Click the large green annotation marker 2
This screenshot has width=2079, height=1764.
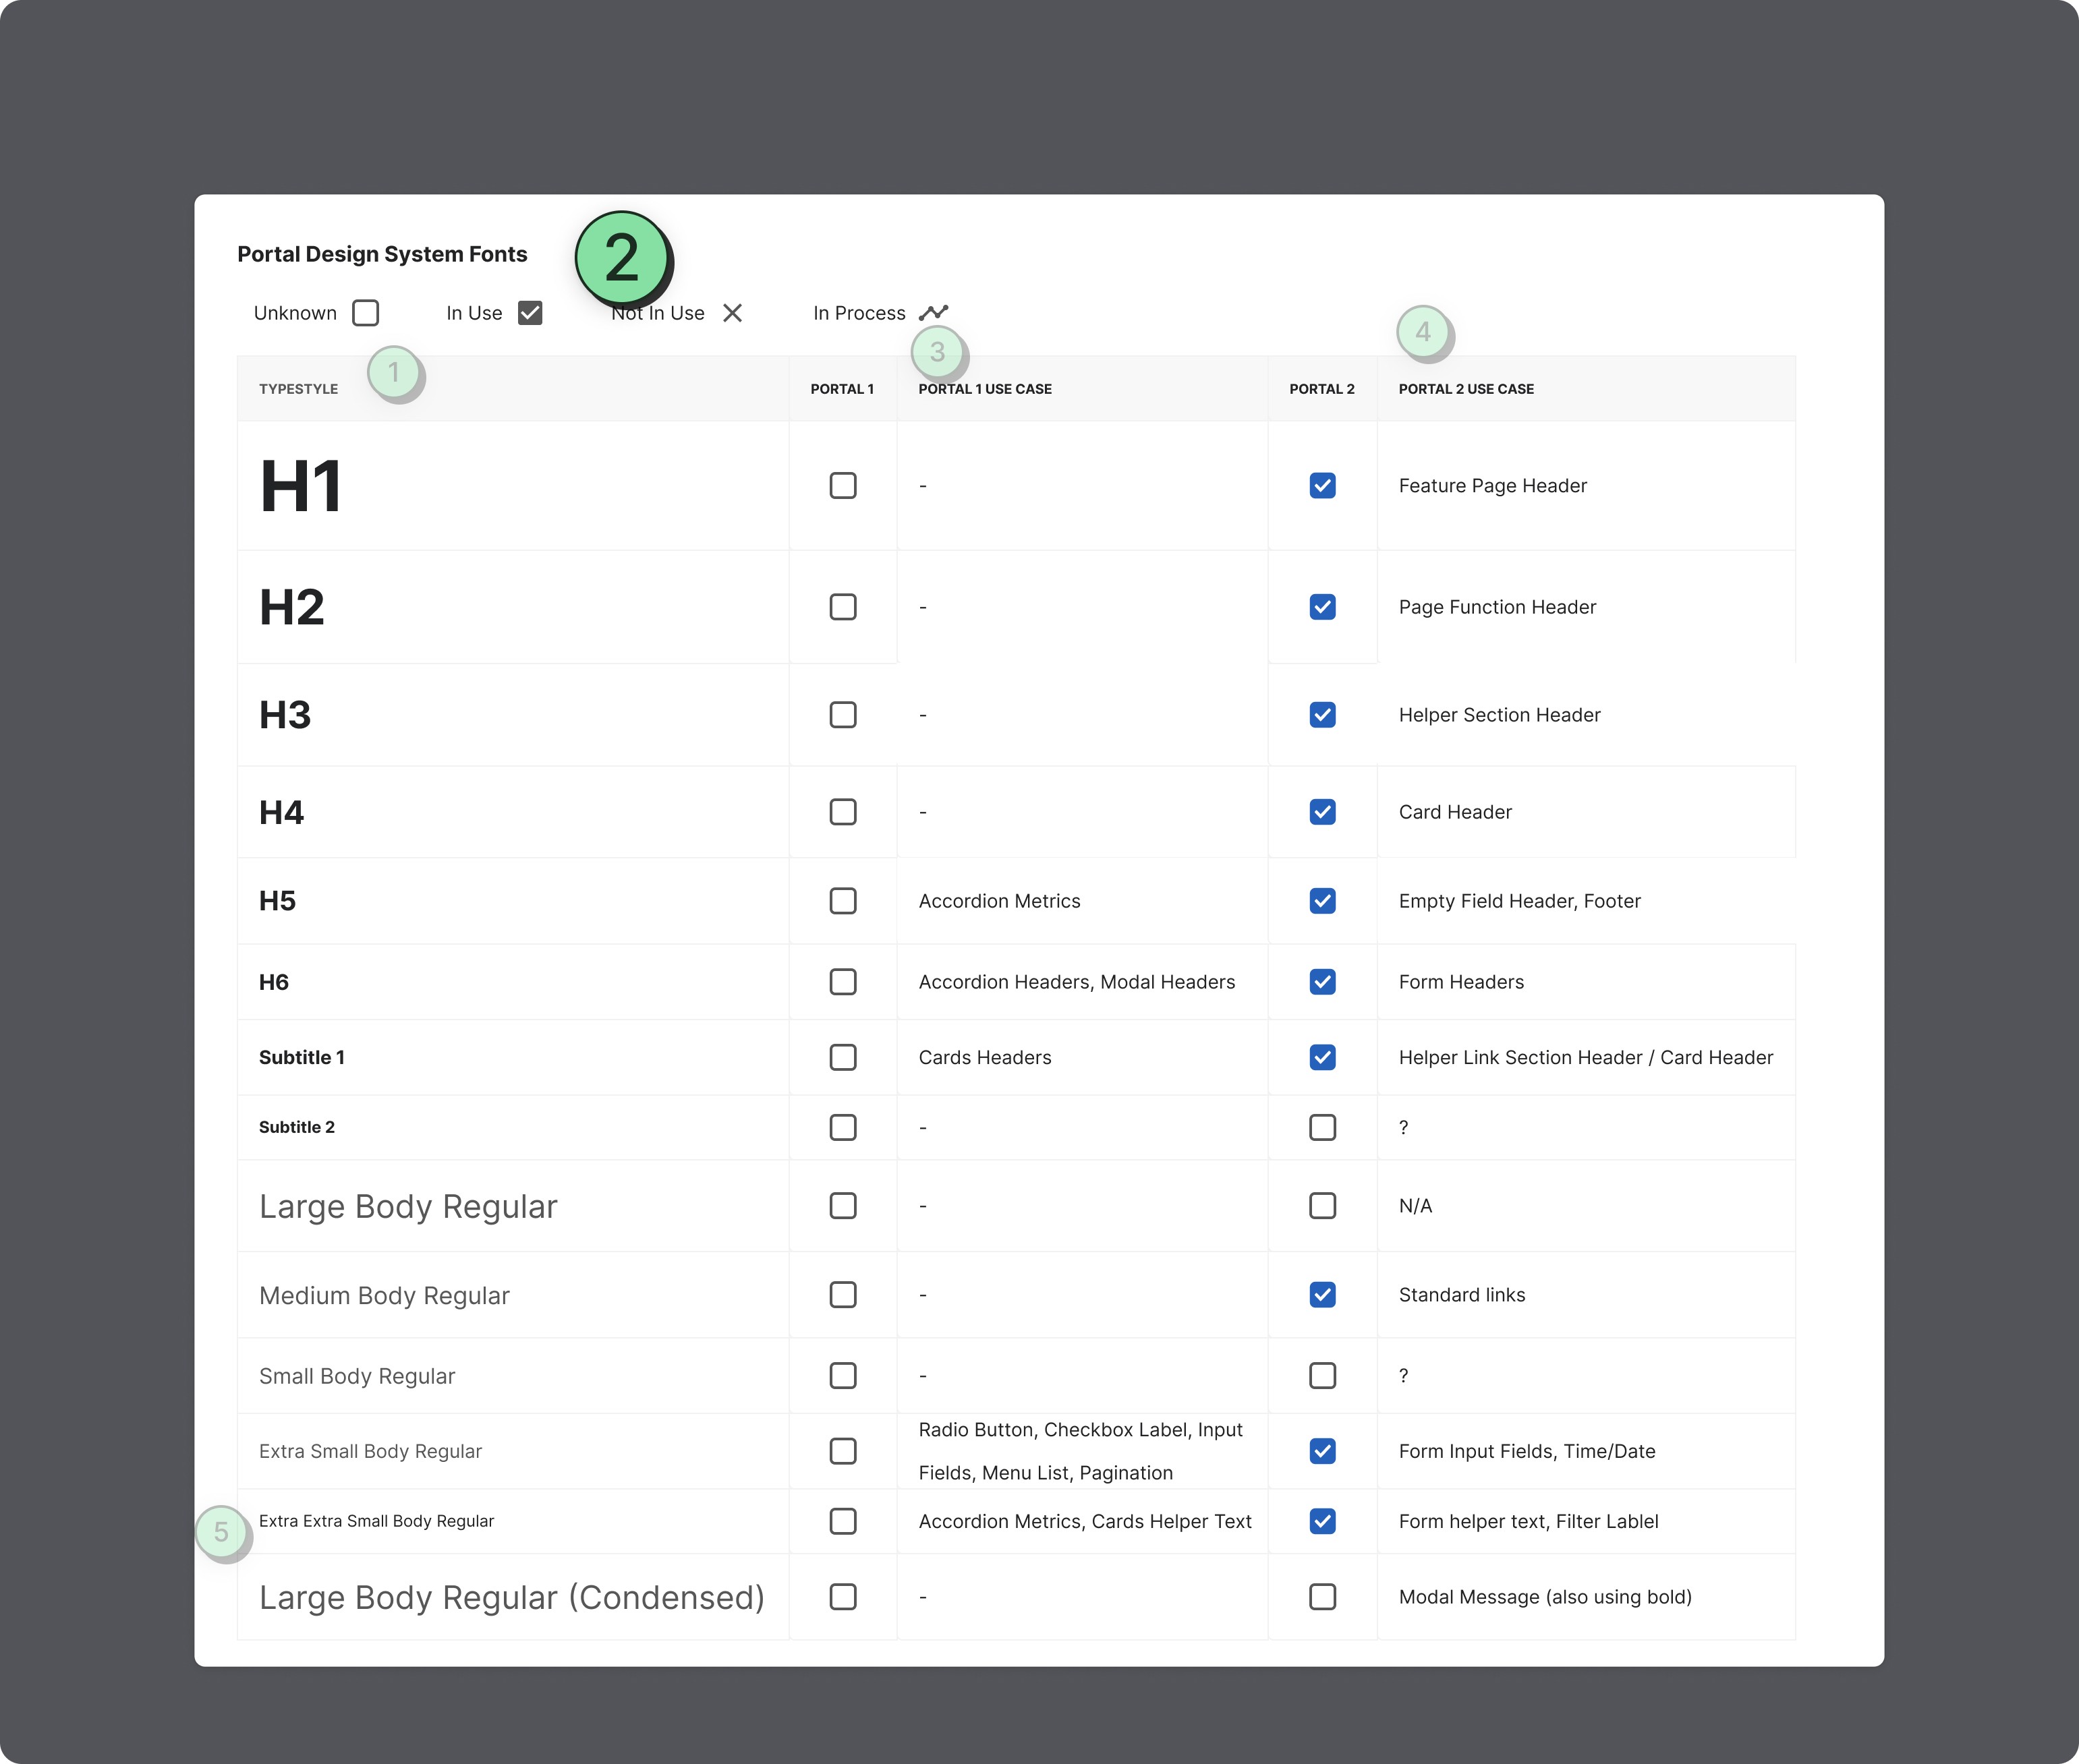pos(621,258)
